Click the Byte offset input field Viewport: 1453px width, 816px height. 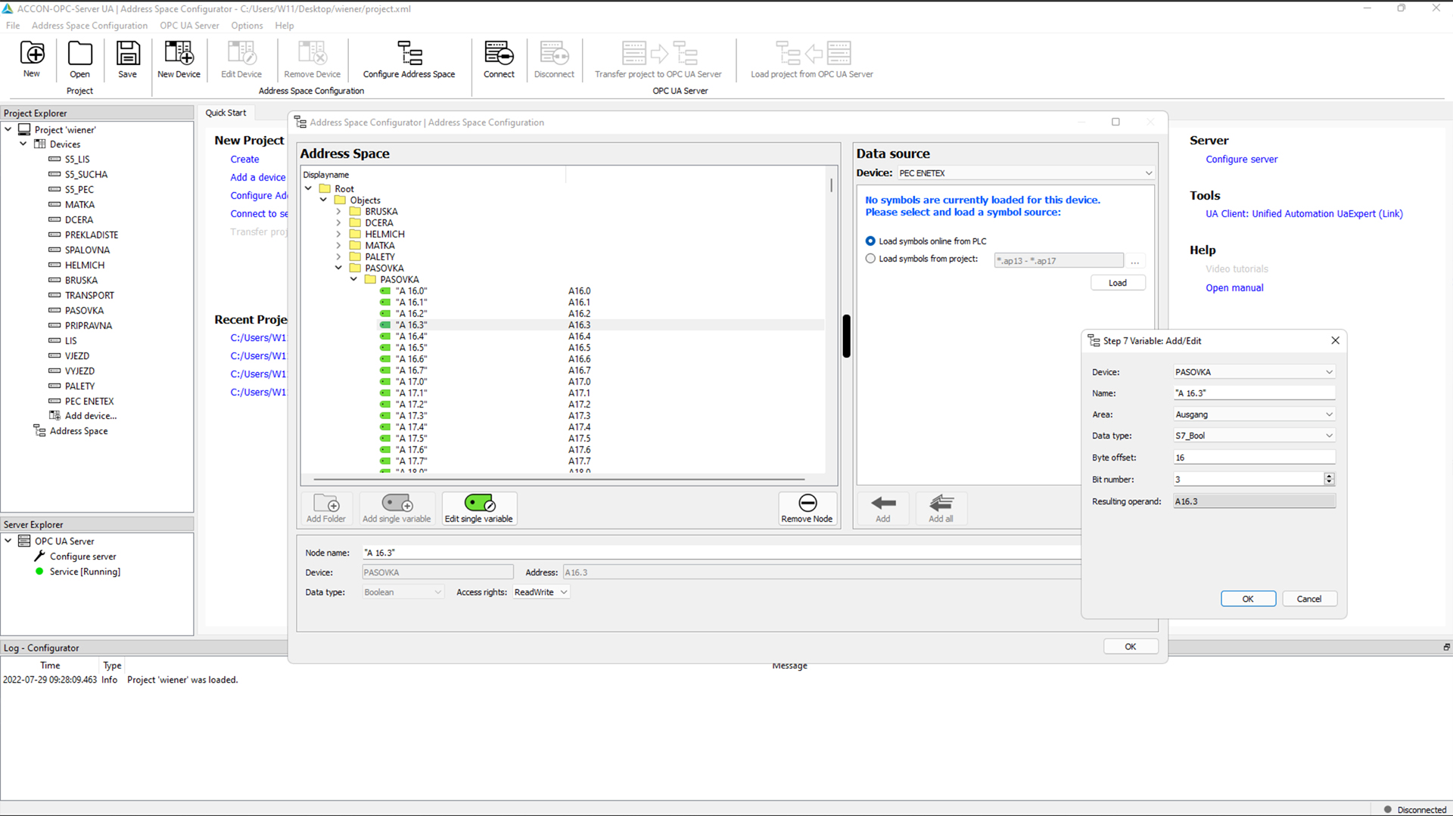[1254, 458]
